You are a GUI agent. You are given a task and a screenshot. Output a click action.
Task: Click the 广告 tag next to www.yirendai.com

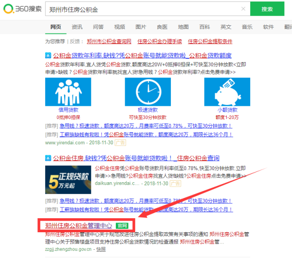120,142
